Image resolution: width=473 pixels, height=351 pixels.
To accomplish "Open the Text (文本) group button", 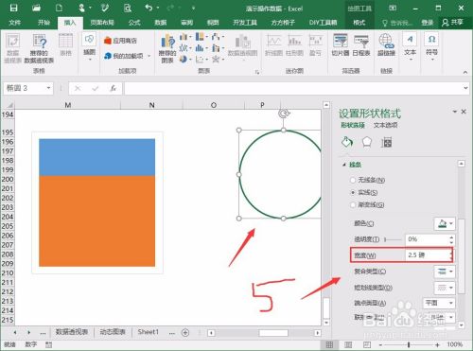I will (x=410, y=46).
